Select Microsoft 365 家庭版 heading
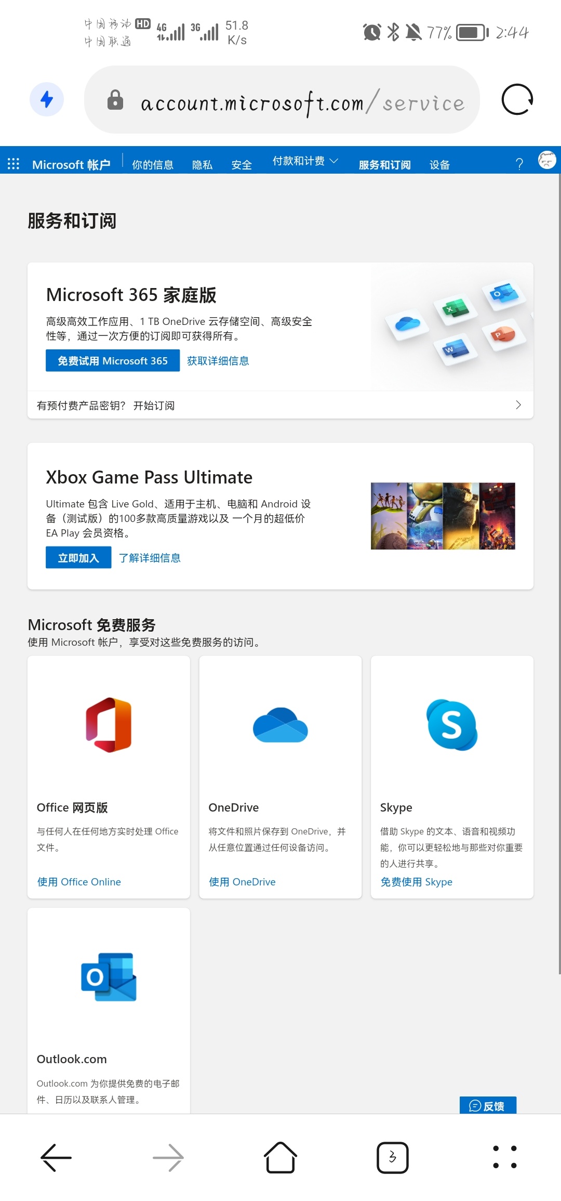 [131, 295]
